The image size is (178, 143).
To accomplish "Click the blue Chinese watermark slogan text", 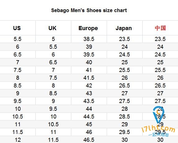I will [158, 135].
